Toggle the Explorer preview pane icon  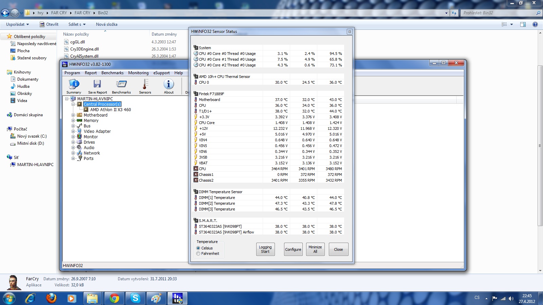(x=523, y=24)
